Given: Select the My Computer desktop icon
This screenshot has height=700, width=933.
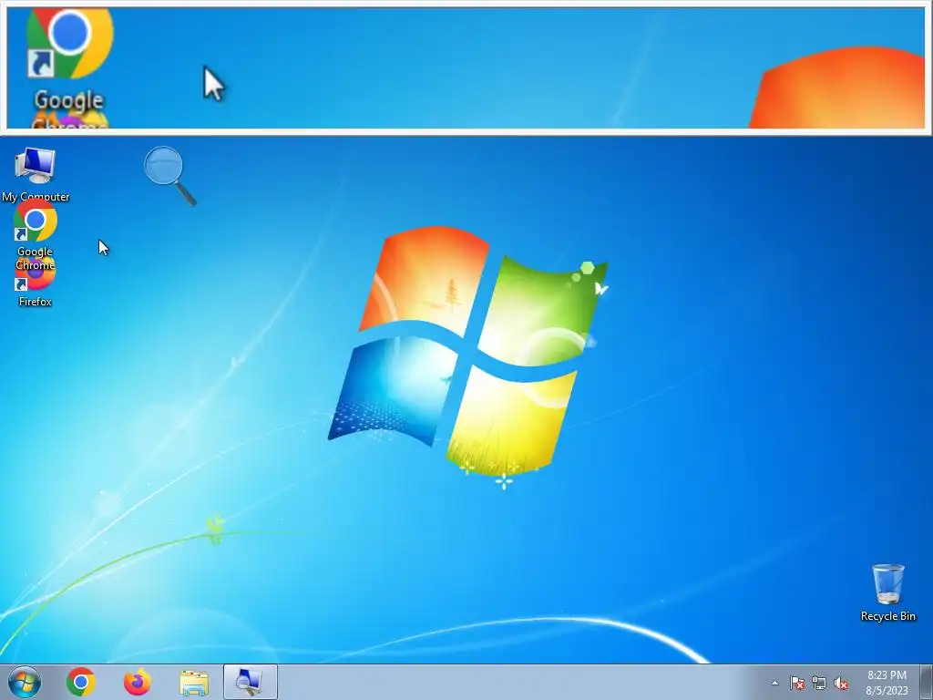Looking at the screenshot, I should pyautogui.click(x=36, y=174).
